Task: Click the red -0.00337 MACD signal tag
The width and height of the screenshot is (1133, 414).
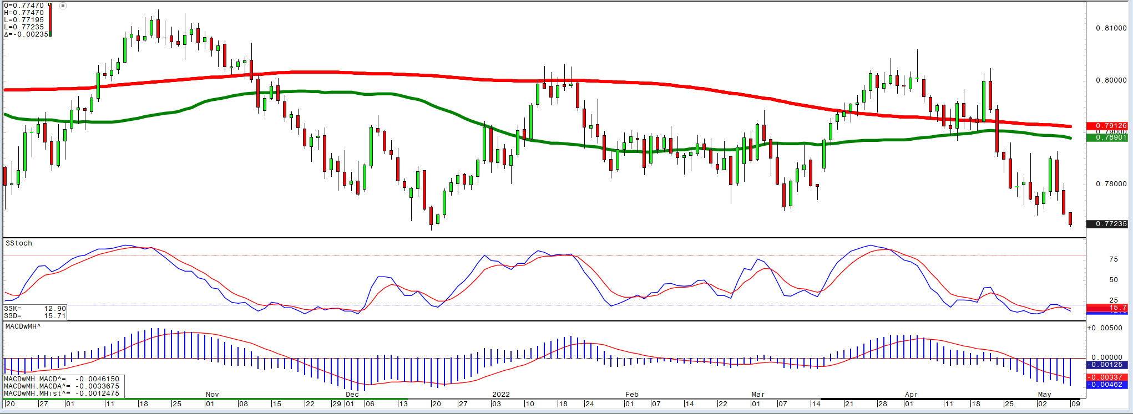Action: 1106,378
